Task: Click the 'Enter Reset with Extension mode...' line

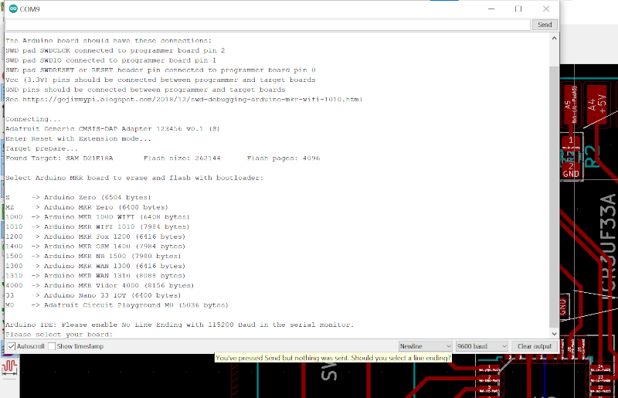Action: point(78,139)
